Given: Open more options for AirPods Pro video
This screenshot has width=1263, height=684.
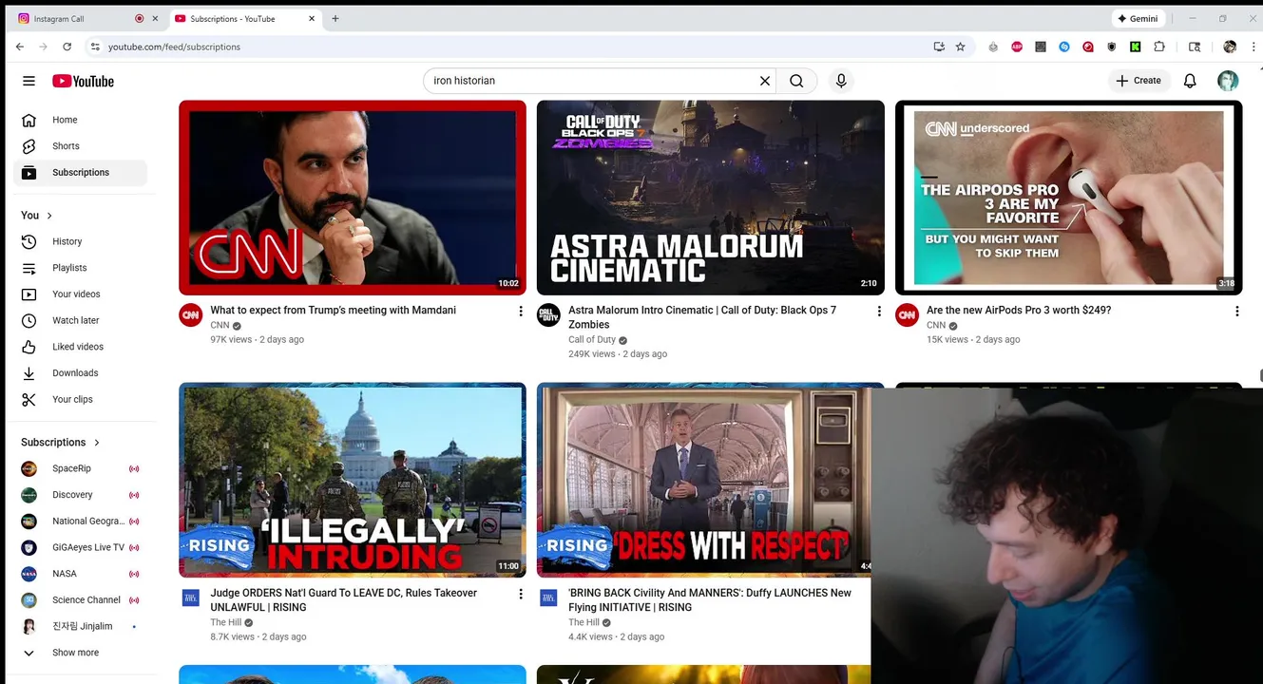Looking at the screenshot, I should pyautogui.click(x=1237, y=312).
